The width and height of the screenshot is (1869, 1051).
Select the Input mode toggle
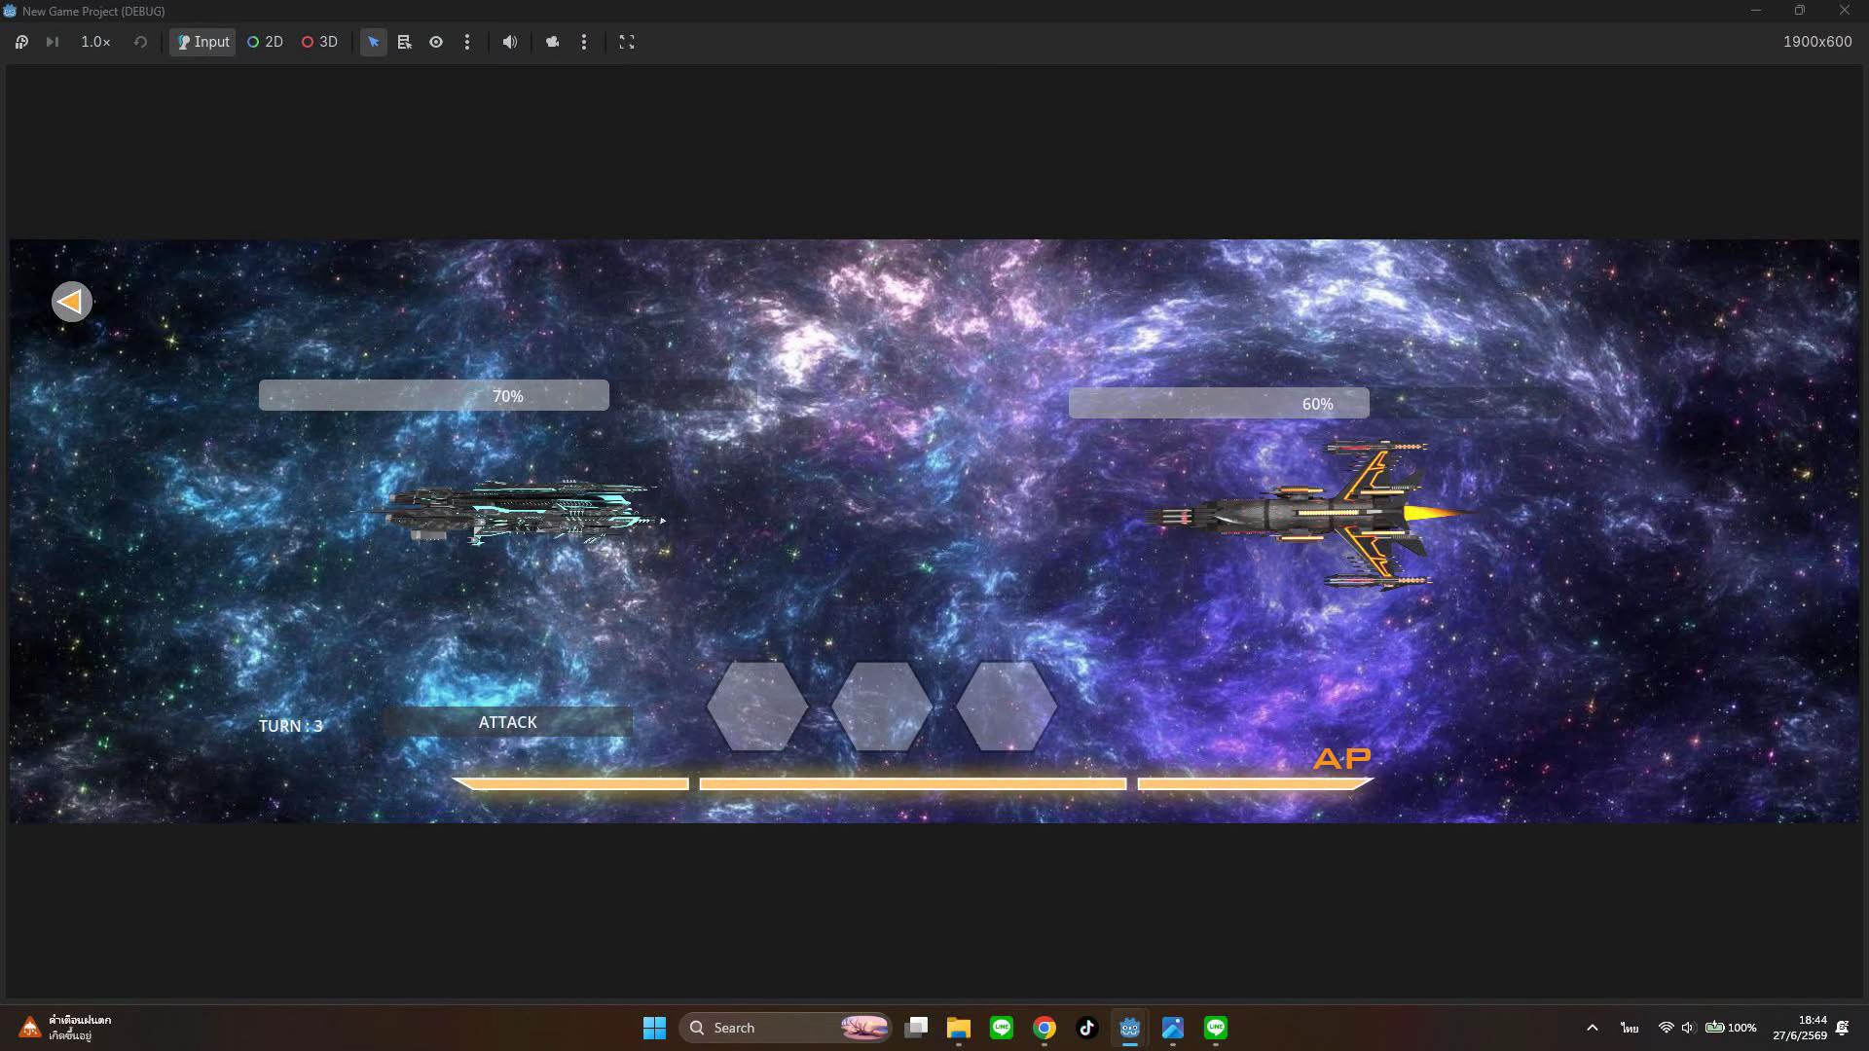[202, 42]
